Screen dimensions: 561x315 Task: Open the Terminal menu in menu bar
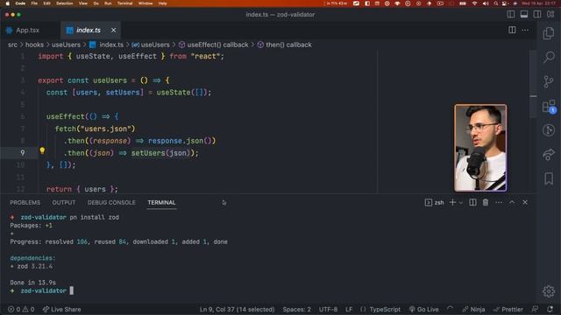(x=124, y=3)
